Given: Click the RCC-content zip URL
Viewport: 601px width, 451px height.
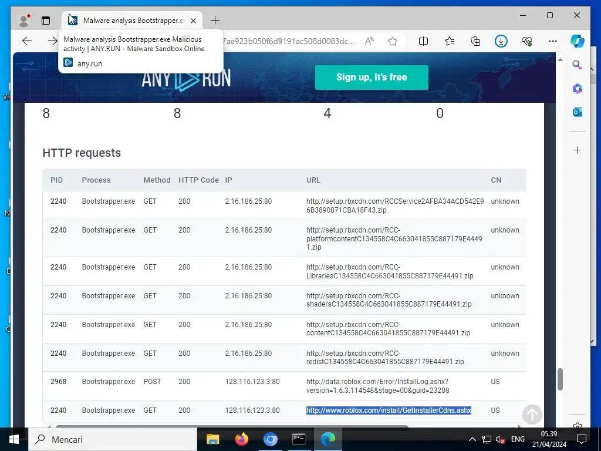Looking at the screenshot, I should pos(388,329).
